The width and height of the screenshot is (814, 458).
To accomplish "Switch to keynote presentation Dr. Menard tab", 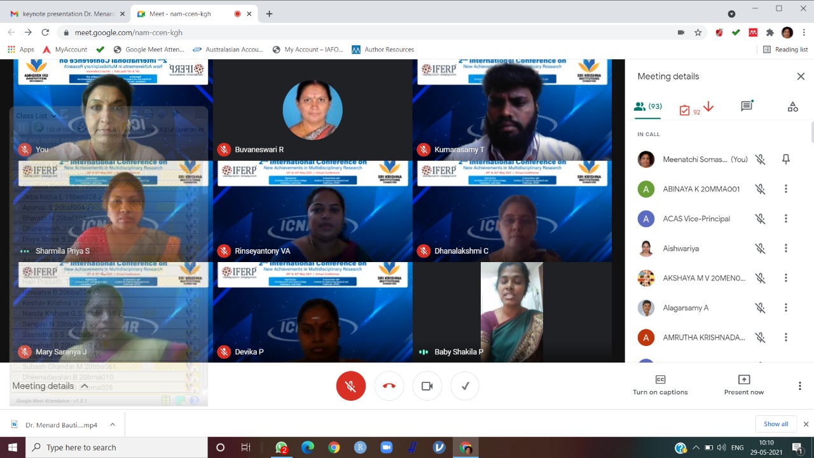I will [66, 13].
